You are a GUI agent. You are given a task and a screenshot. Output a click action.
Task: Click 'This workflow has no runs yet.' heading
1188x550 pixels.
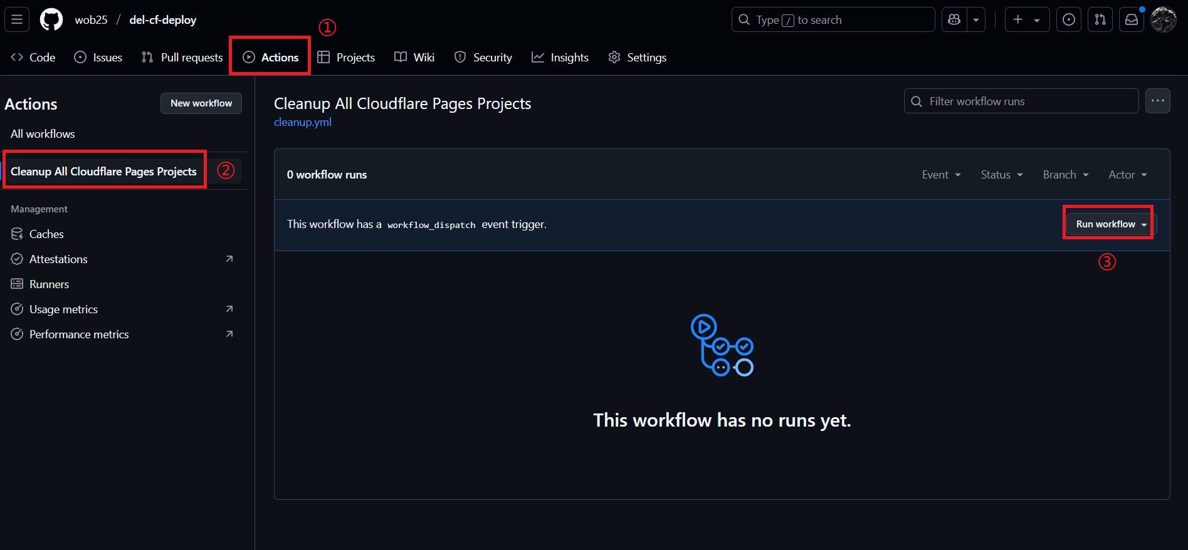tap(722, 420)
